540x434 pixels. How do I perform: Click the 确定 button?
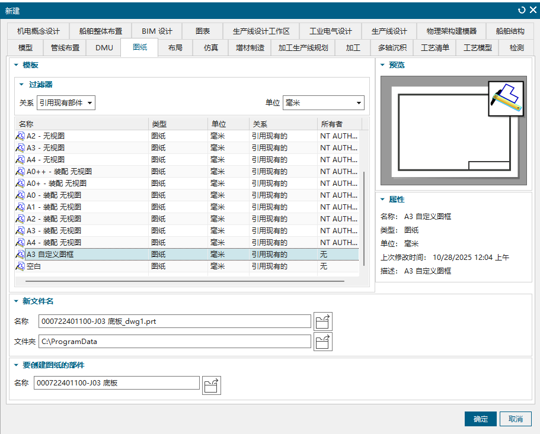pos(480,419)
